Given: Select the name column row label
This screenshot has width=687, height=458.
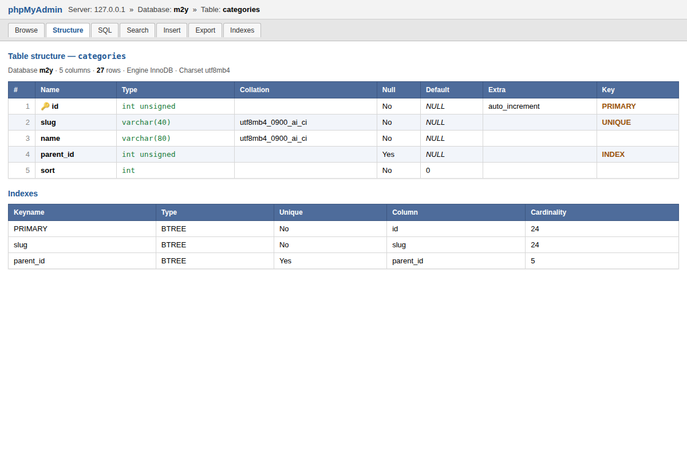Looking at the screenshot, I should tap(50, 138).
